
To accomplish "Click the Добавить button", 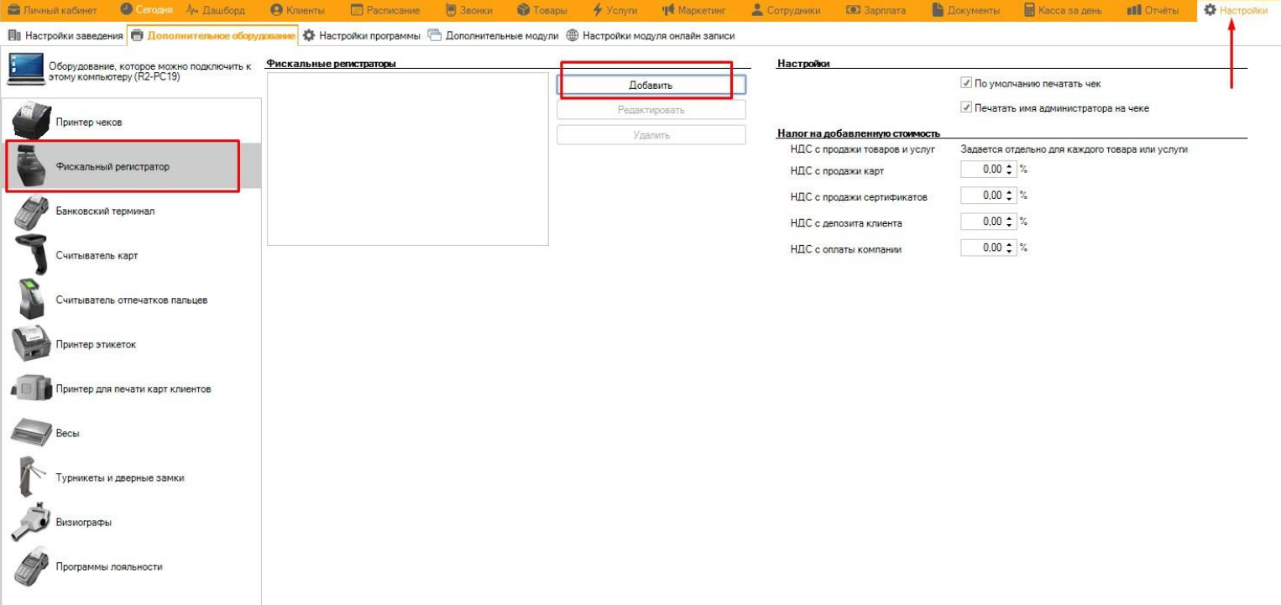I will (x=651, y=85).
